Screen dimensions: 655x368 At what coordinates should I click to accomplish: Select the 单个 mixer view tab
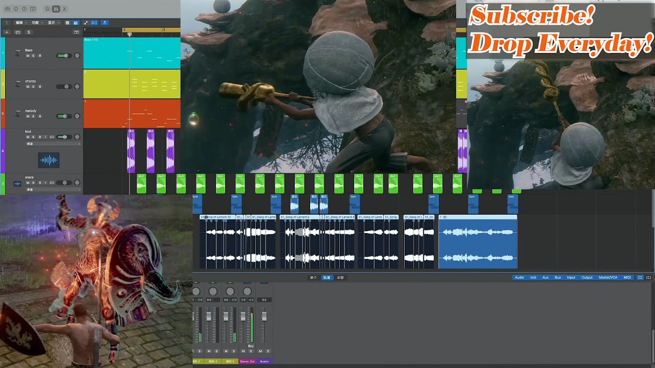313,278
